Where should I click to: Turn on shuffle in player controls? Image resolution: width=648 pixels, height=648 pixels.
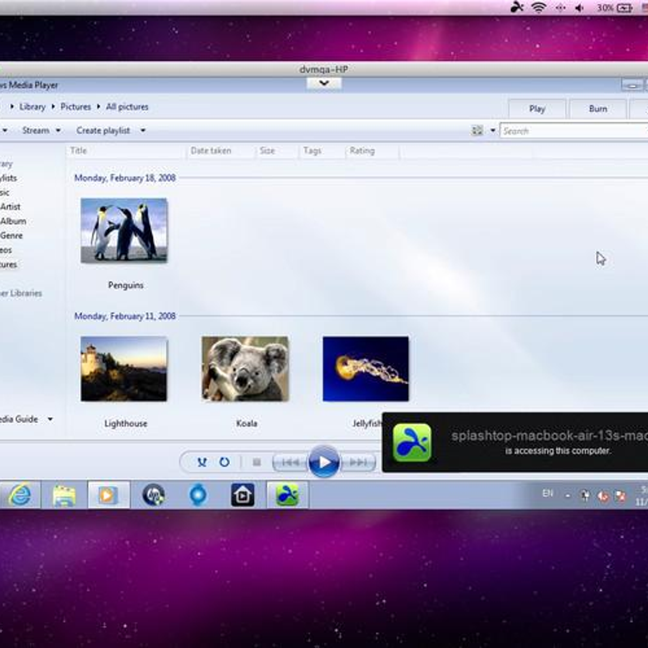point(202,462)
